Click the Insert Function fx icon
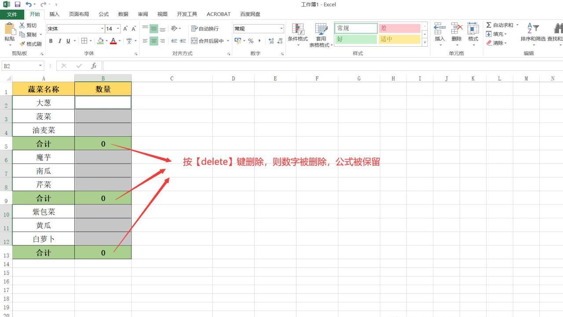 tap(94, 66)
